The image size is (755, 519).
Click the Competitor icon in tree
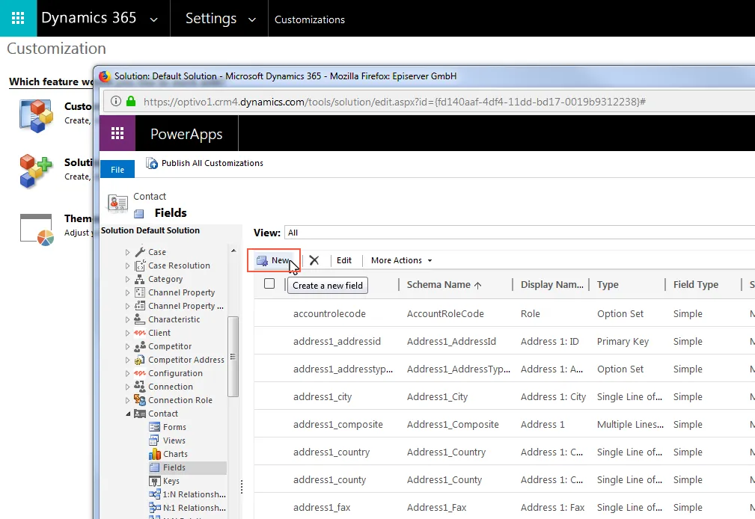140,346
